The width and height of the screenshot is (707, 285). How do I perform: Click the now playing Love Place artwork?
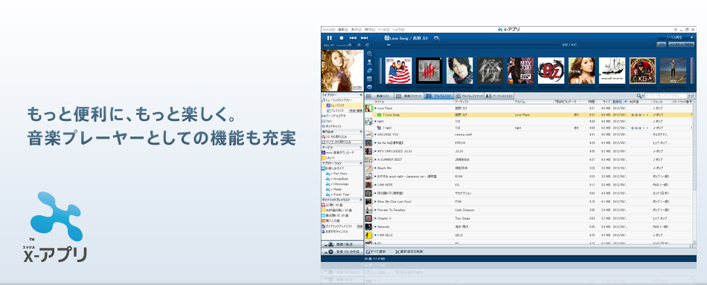pyautogui.click(x=342, y=71)
